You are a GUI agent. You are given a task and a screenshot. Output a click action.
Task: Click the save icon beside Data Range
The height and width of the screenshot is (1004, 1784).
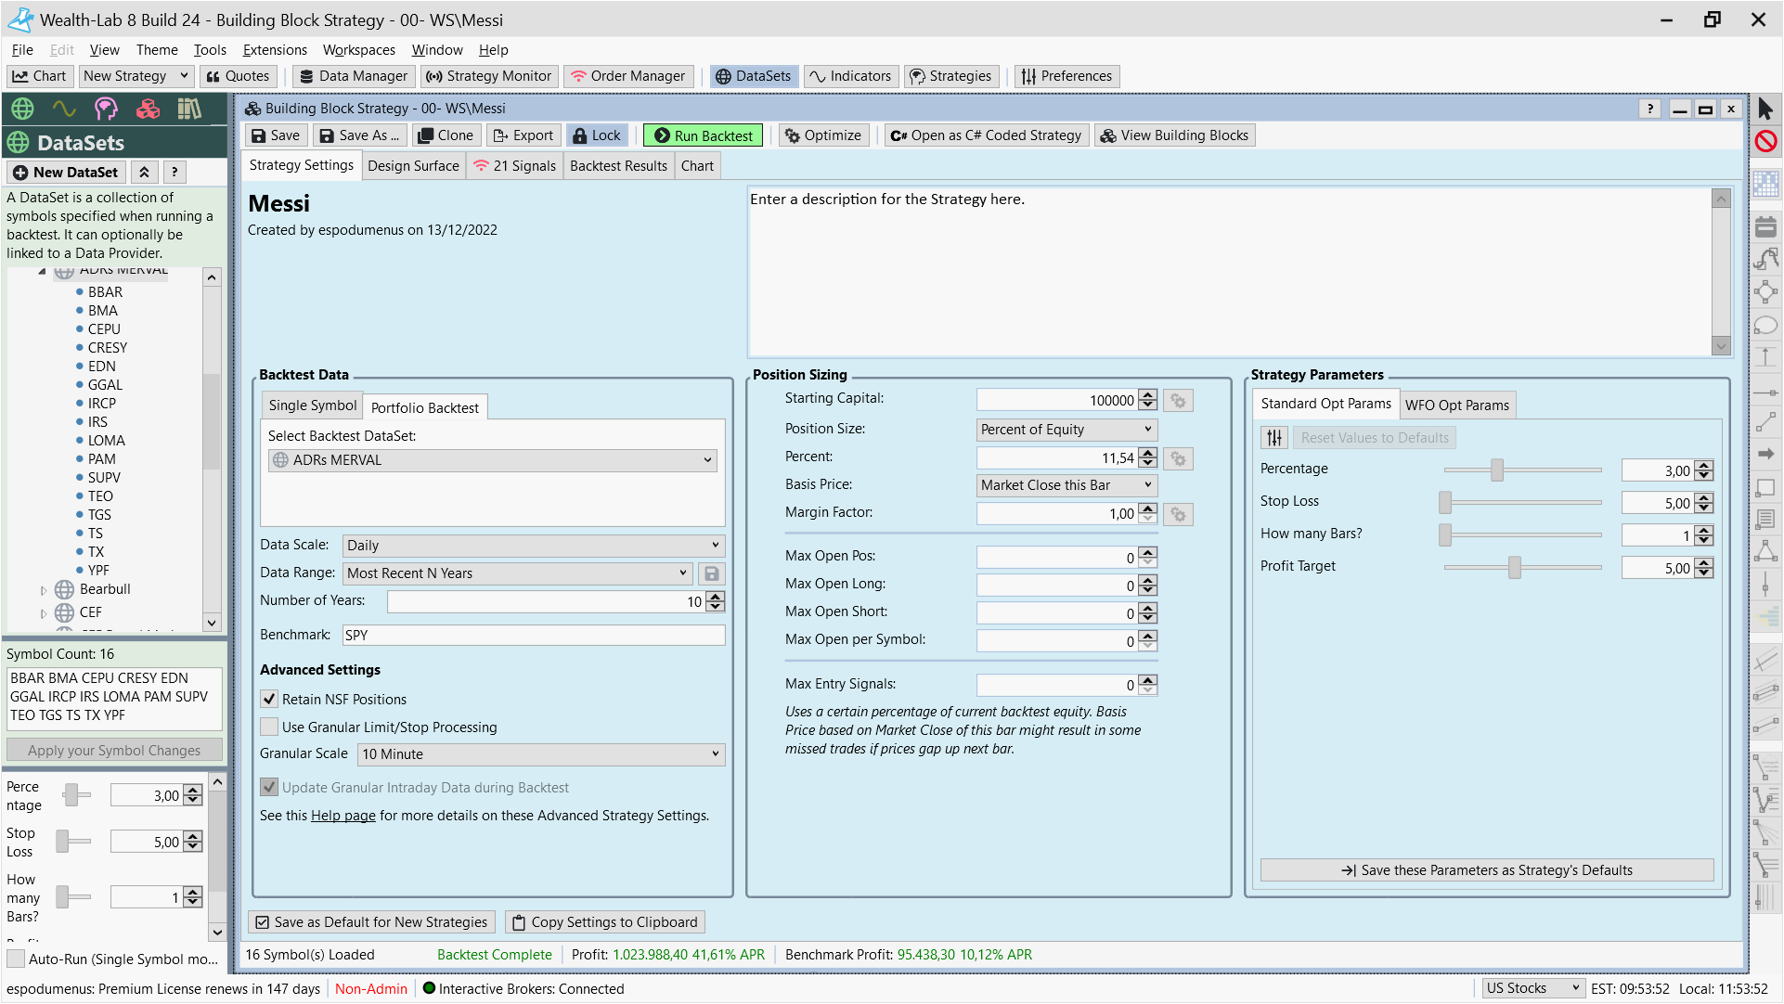(x=712, y=573)
